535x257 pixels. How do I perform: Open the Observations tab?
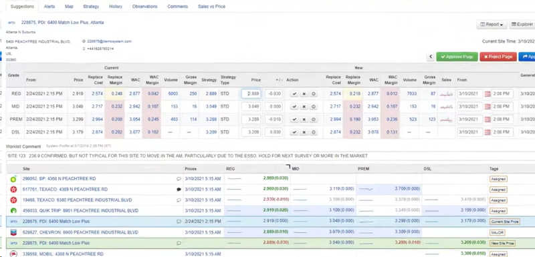coord(145,7)
